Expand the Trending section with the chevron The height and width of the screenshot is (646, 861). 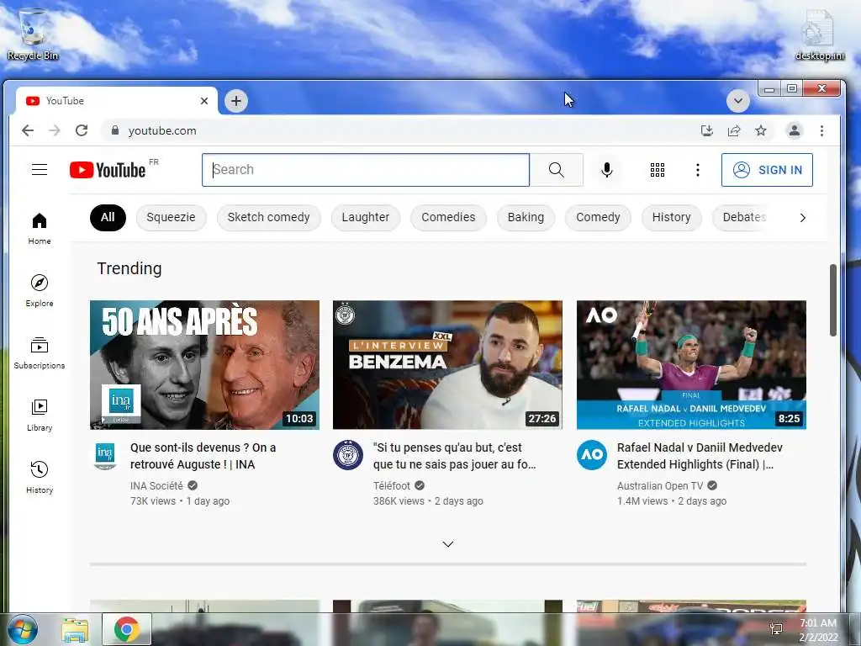(x=448, y=544)
